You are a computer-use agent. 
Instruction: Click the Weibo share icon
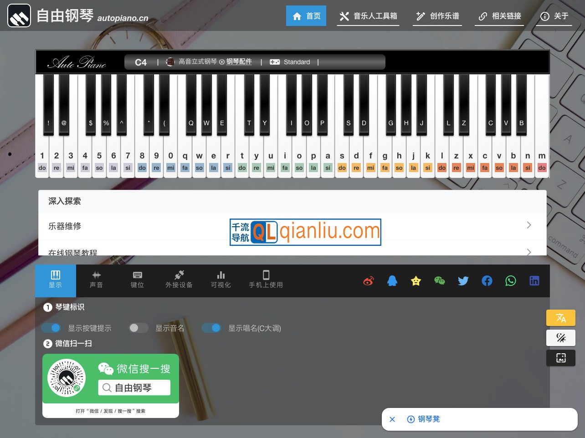coord(368,281)
